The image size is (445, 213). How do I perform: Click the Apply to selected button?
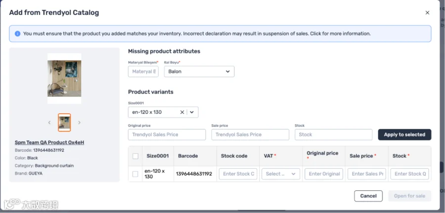tap(404, 135)
